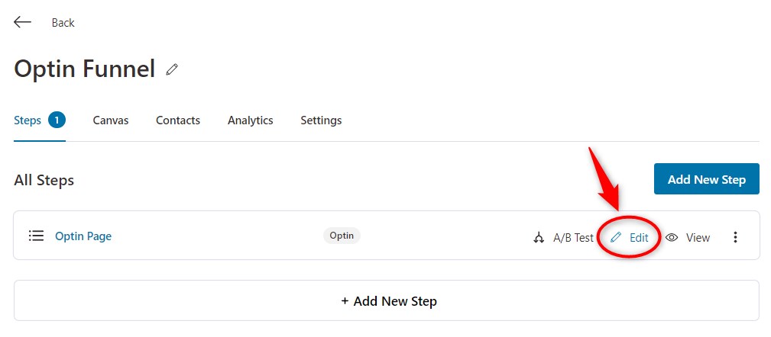Image resolution: width=771 pixels, height=337 pixels.
Task: Switch to the Canvas tab
Action: tap(111, 120)
